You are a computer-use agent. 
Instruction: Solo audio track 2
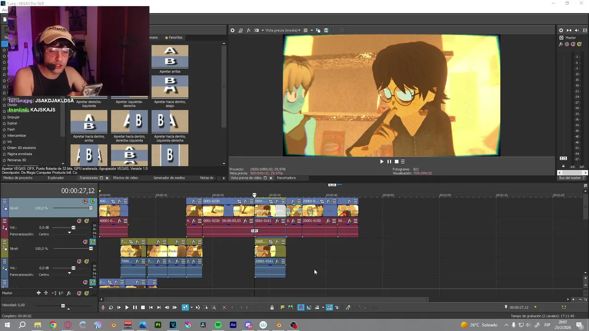click(86, 221)
